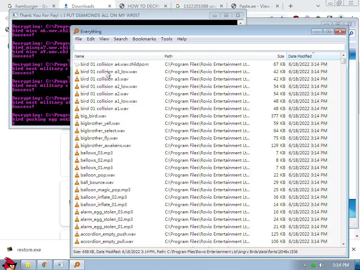Open the File menu in Everything
This screenshot has height=270, width=360.
(x=78, y=39)
